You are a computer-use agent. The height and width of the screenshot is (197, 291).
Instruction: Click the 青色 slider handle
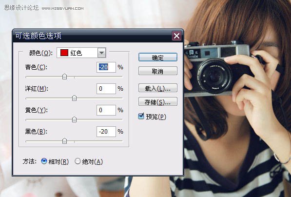tap(64, 77)
